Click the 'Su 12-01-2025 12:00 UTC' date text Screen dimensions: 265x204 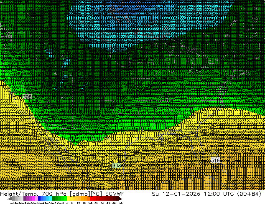point(193,194)
